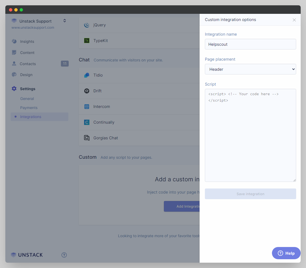
Task: Select the jQuery integration row
Action: (x=139, y=25)
